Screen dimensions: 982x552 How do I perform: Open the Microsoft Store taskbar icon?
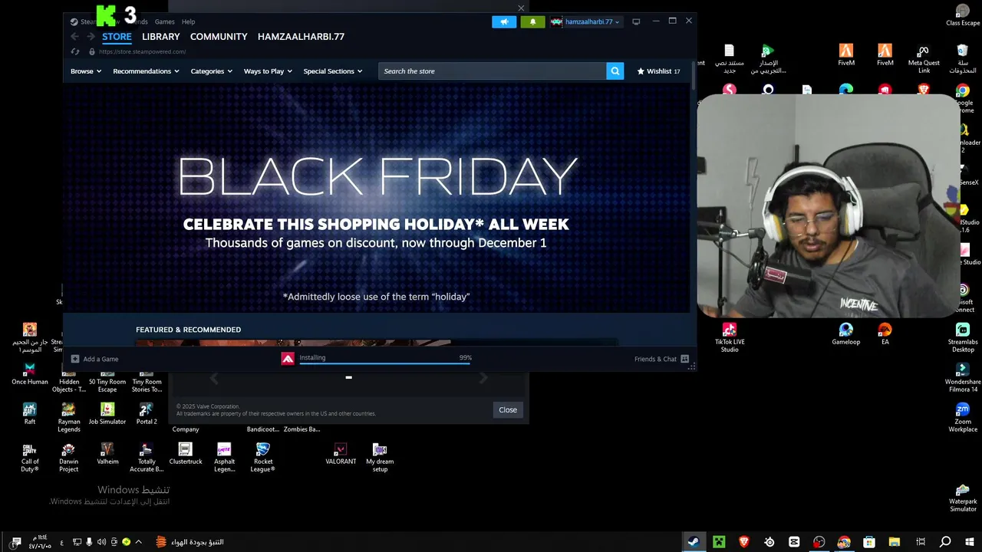(x=869, y=542)
